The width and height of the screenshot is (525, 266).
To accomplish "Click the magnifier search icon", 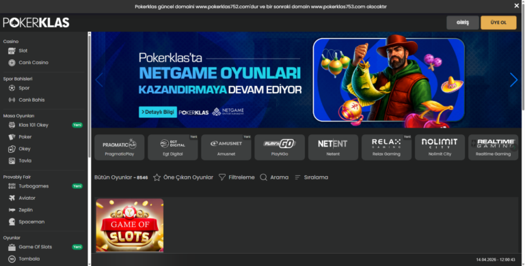I will click(x=263, y=177).
